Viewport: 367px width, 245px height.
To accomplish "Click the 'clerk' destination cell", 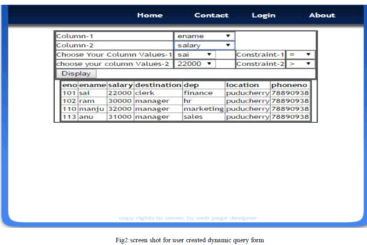I will coord(145,93).
